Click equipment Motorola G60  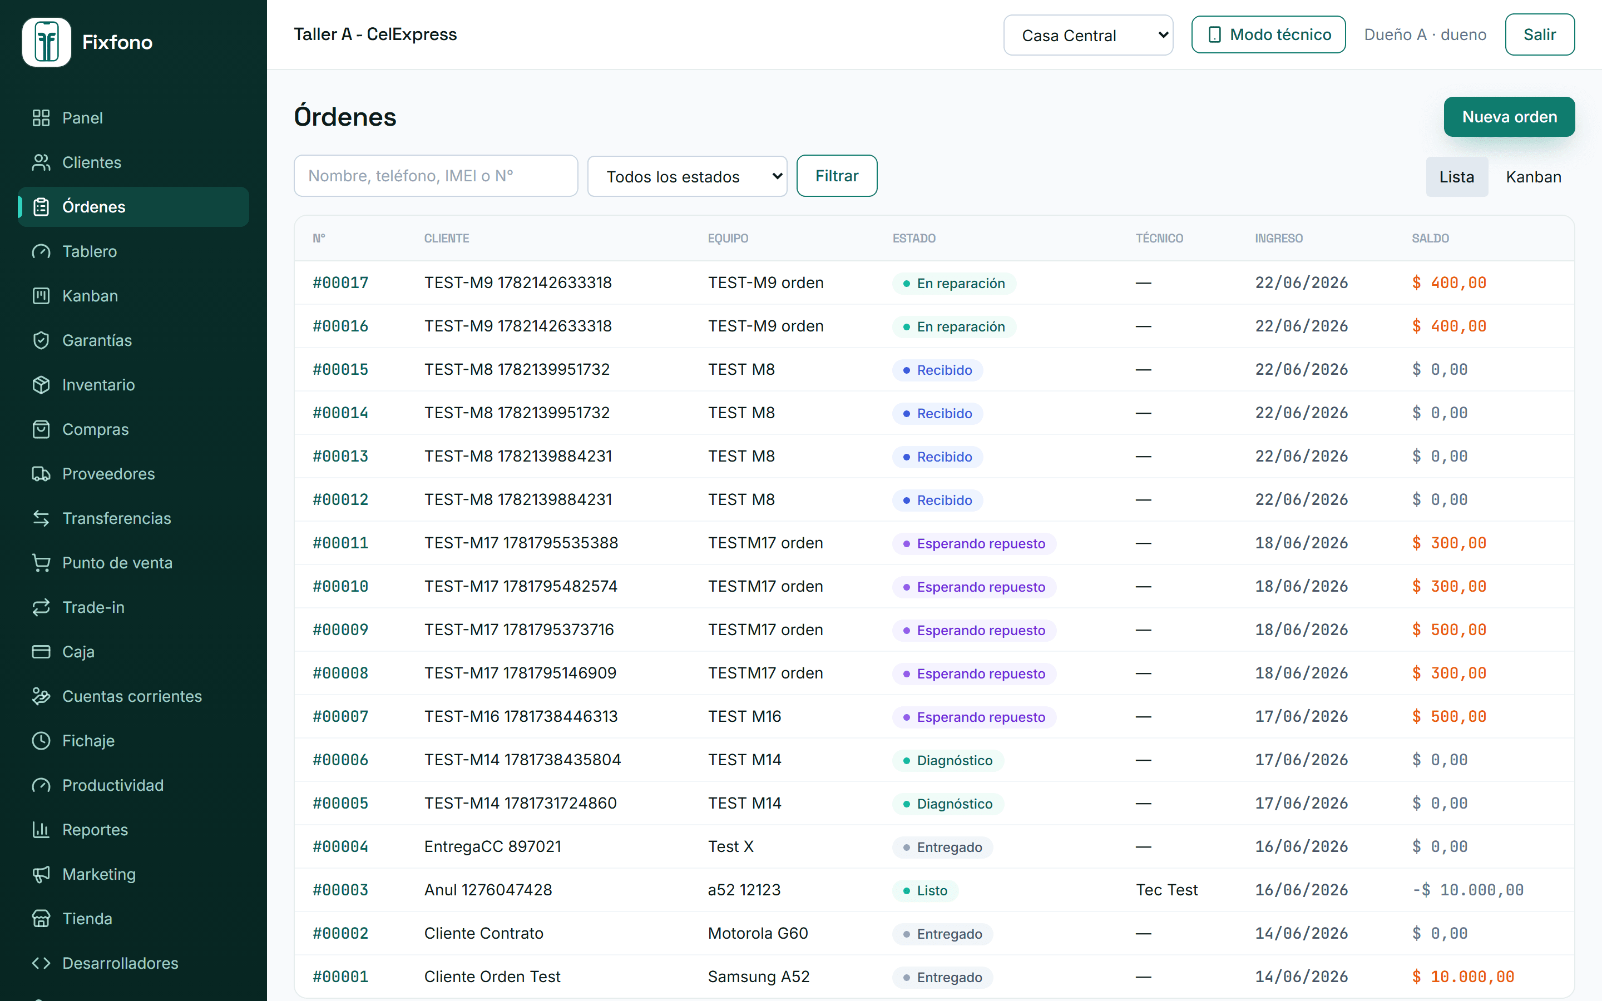pyautogui.click(x=758, y=933)
